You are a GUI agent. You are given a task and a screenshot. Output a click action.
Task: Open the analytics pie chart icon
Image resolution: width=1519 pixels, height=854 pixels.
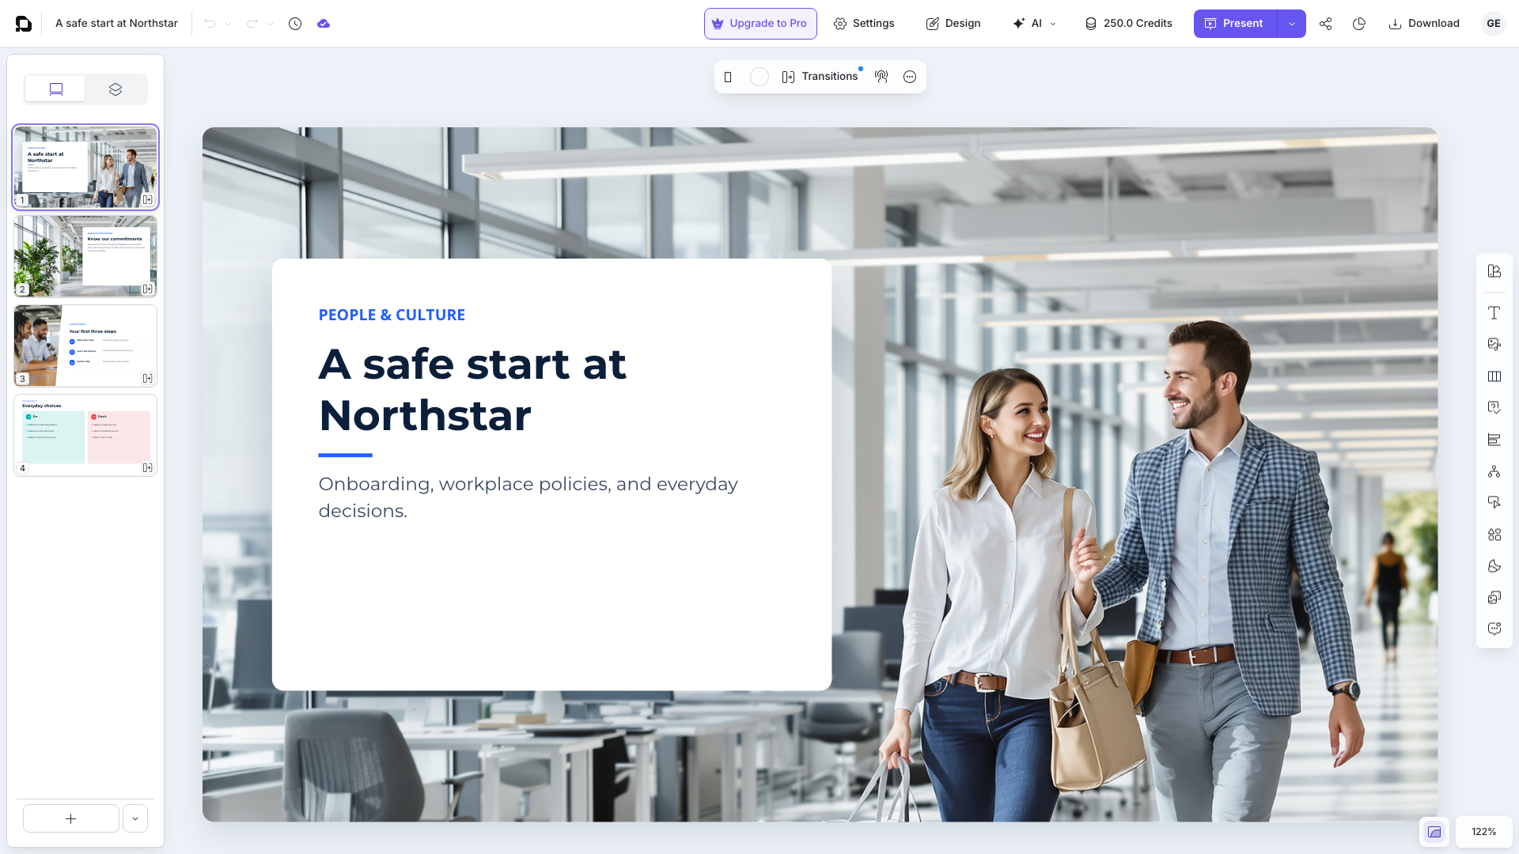[1359, 24]
